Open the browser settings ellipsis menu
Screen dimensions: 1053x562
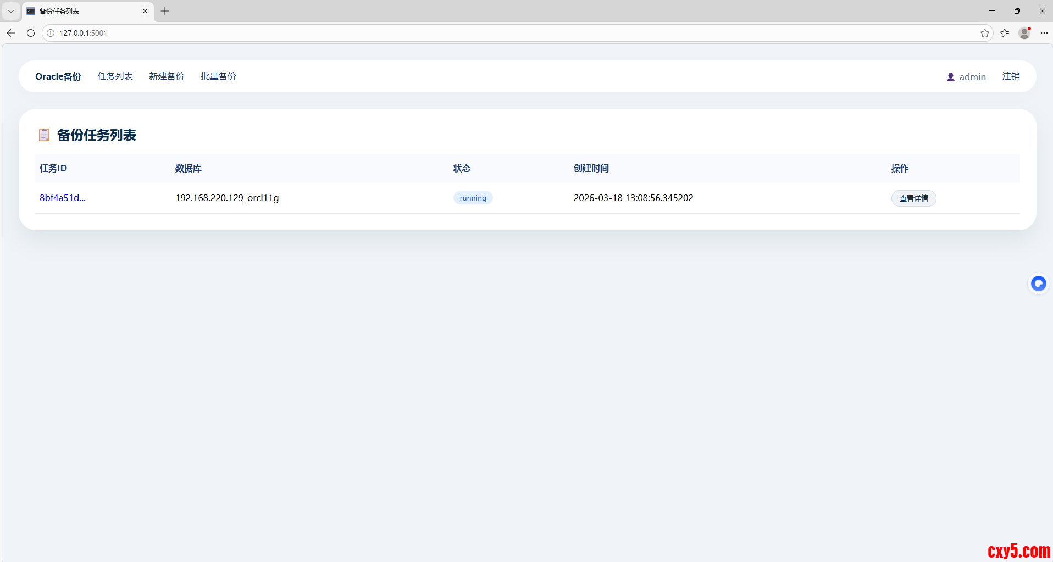(1044, 33)
